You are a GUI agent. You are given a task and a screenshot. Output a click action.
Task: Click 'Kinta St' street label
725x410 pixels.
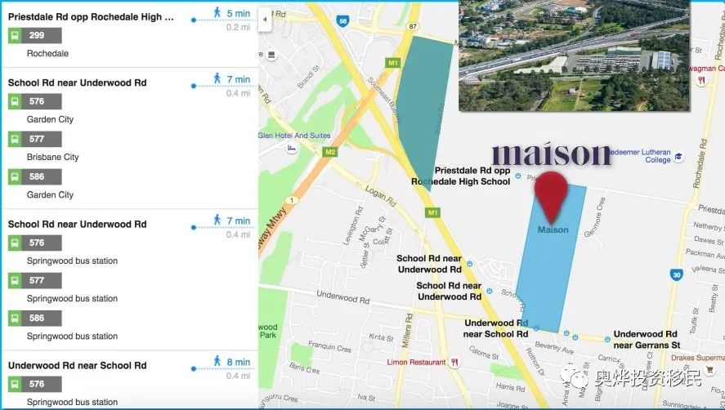[x=381, y=337]
